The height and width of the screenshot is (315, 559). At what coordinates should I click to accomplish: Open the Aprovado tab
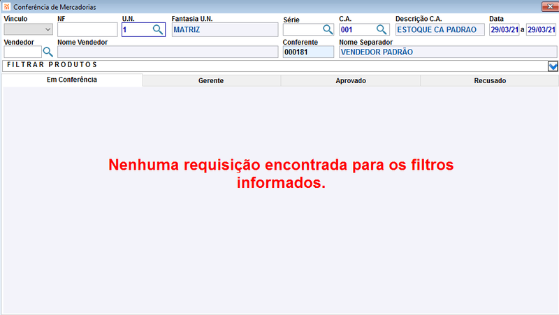(x=351, y=81)
